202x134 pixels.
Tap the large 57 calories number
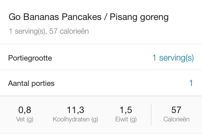[176, 110]
